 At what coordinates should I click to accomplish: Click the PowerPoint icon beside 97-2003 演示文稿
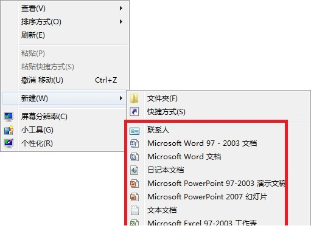click(x=135, y=184)
